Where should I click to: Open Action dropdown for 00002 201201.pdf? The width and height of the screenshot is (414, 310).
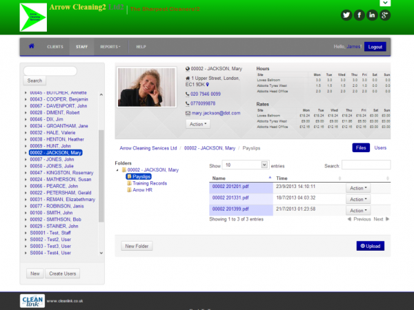[x=358, y=188]
